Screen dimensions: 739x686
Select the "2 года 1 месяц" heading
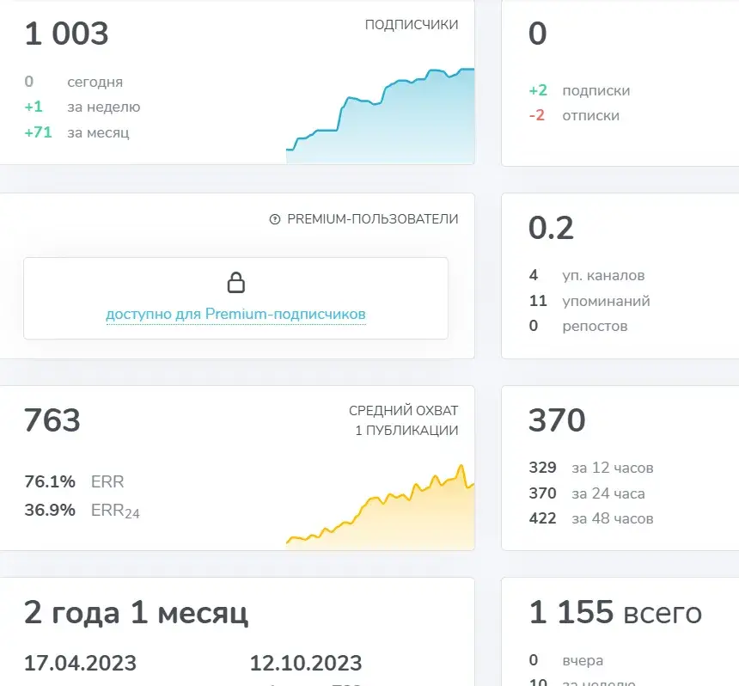[137, 613]
